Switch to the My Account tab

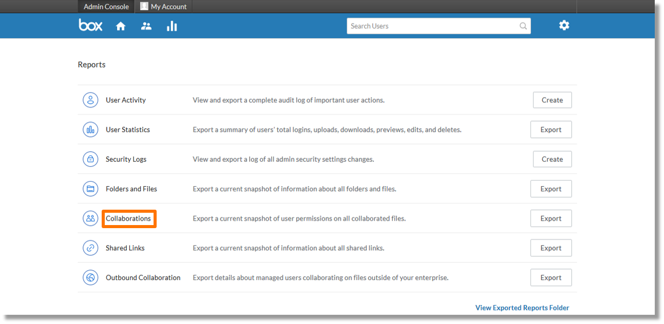(164, 7)
